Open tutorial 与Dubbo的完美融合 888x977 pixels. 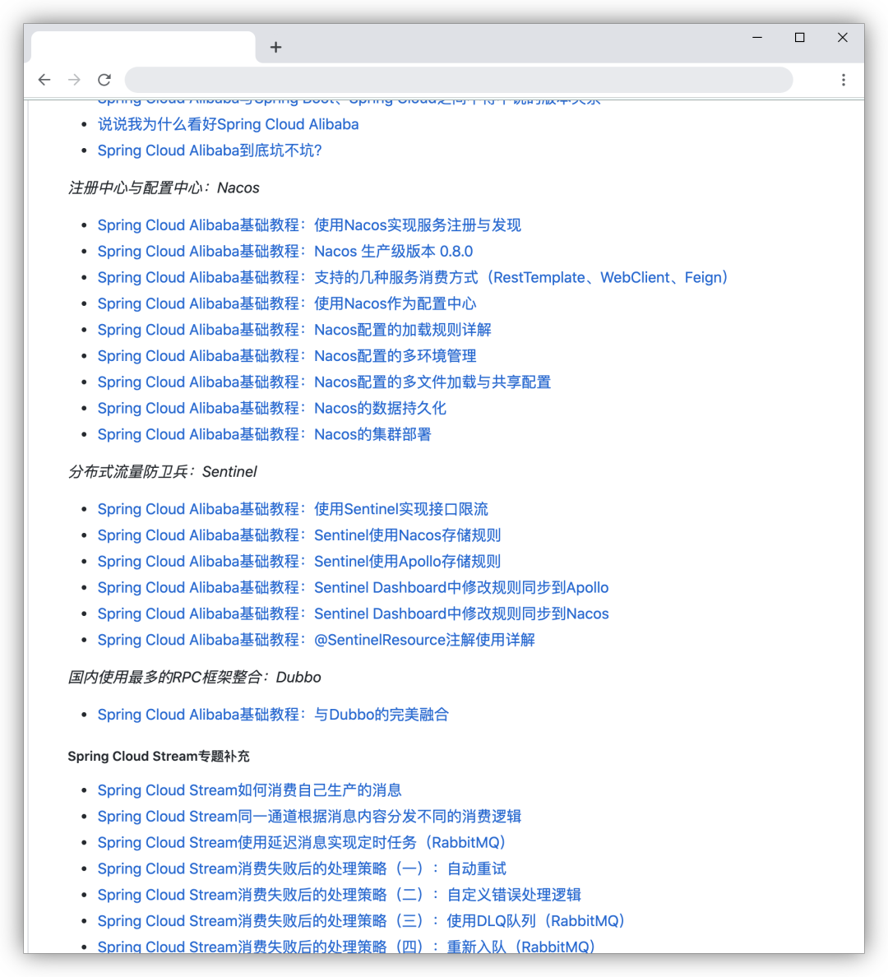point(273,715)
